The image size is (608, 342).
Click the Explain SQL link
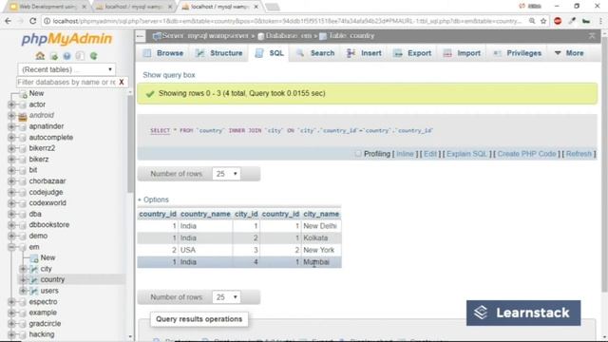coord(466,154)
